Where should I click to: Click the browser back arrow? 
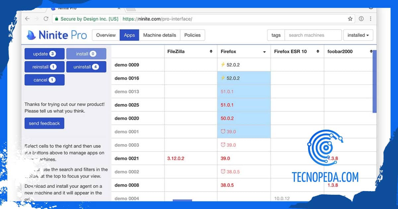[27, 19]
